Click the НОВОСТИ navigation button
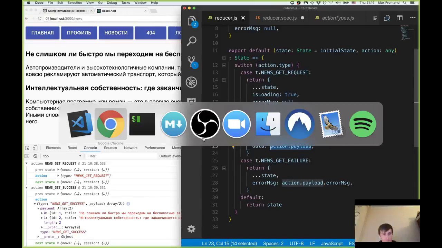The height and width of the screenshot is (248, 442). pyautogui.click(x=116, y=33)
